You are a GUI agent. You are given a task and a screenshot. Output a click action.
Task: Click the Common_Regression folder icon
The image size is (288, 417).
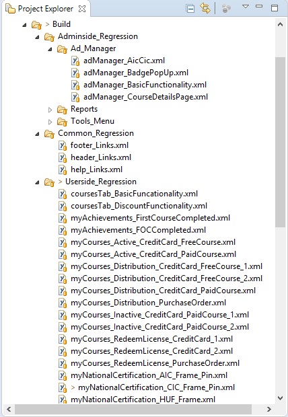[50, 134]
